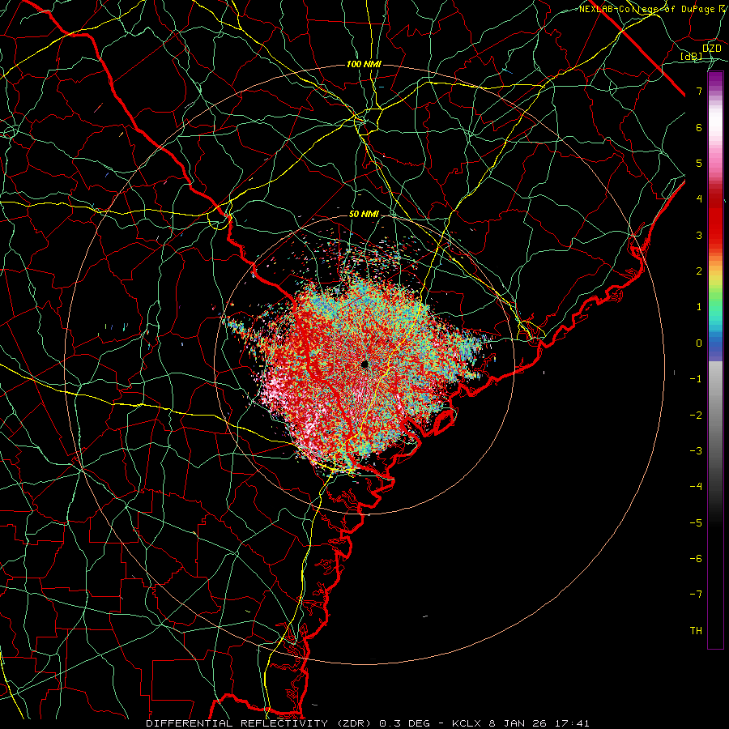Click the 8 JAN 26 date in the caption
The height and width of the screenshot is (729, 729).
point(518,723)
